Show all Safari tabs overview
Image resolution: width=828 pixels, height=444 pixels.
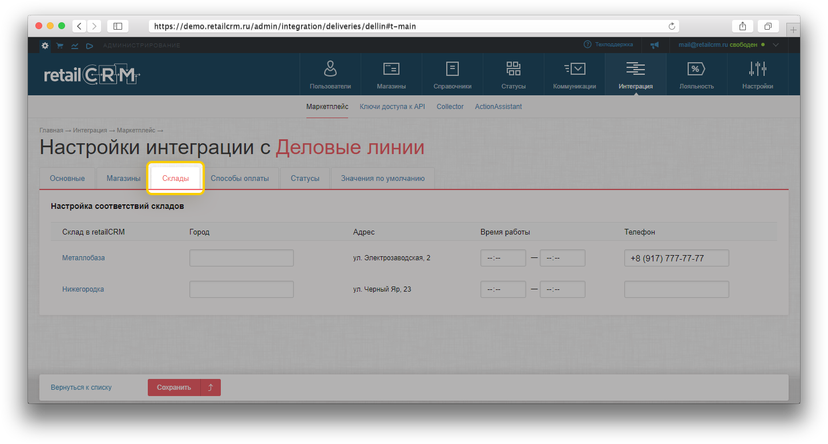click(x=768, y=26)
